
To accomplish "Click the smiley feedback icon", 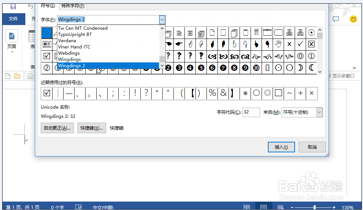I will point(353,19).
